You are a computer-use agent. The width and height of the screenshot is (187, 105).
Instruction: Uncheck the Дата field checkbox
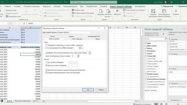[x=146, y=43]
